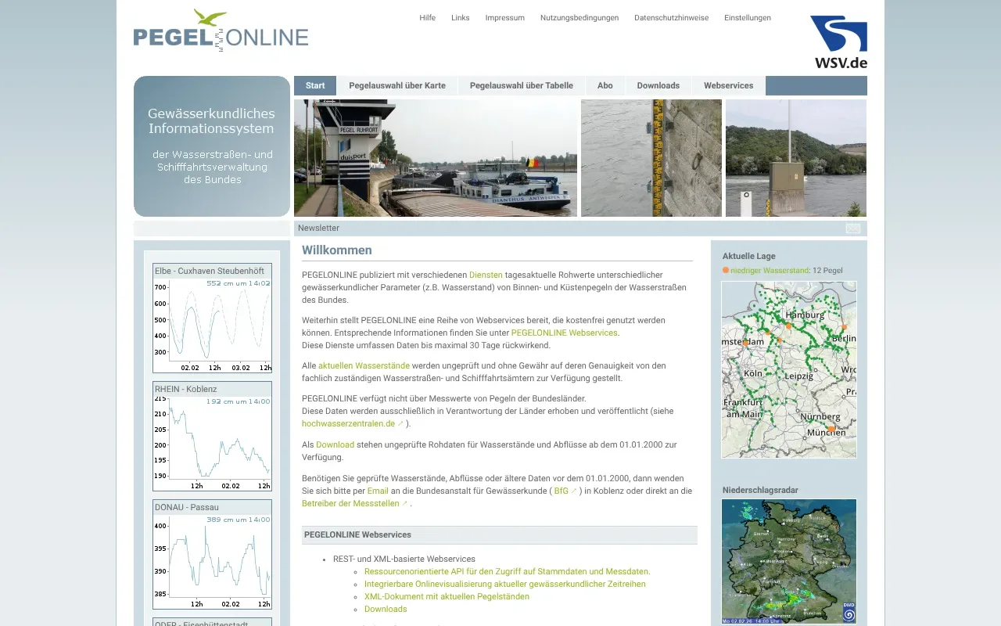Click the PEGELONLINE logo
This screenshot has width=1001, height=626.
pyautogui.click(x=221, y=33)
